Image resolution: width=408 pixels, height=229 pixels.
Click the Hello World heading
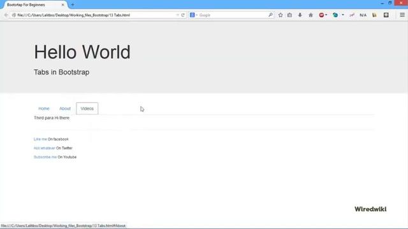(x=82, y=52)
